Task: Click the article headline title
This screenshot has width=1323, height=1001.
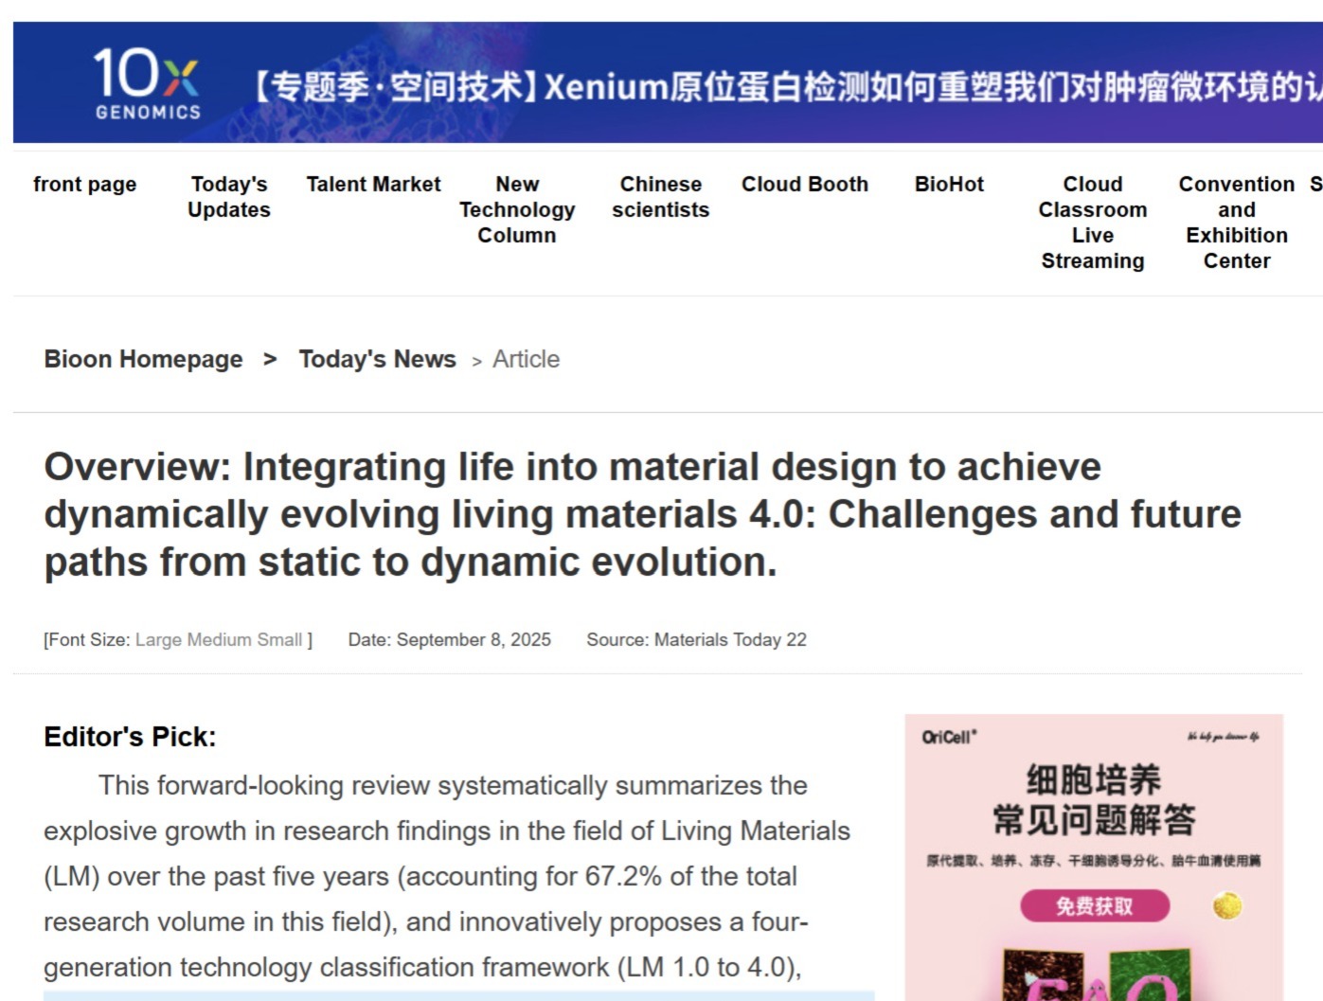Action: pos(642,514)
